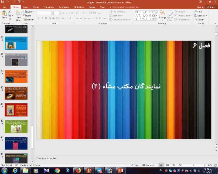Open Telegram from taskbar
Image resolution: width=218 pixels, height=174 pixels.
pos(99,171)
